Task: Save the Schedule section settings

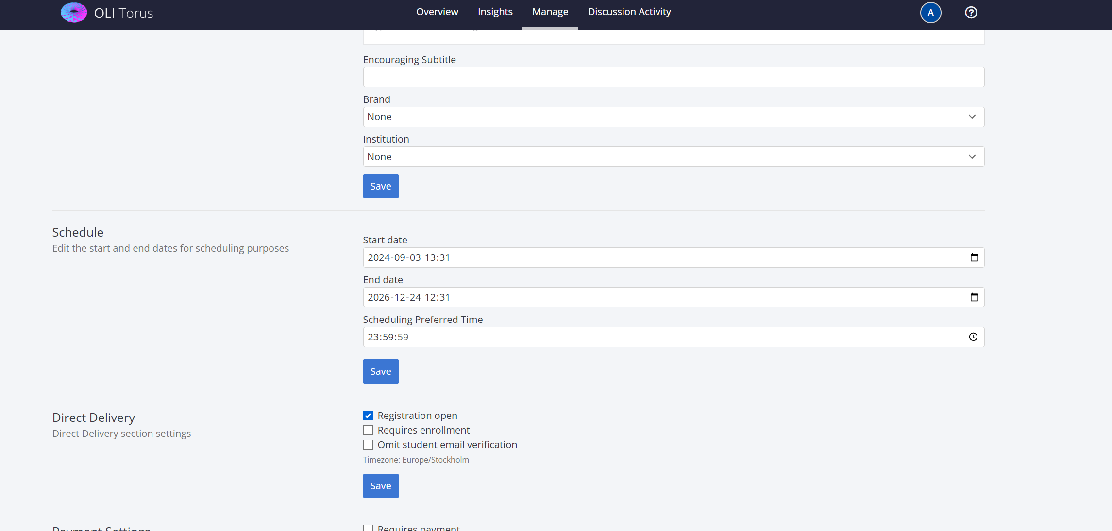Action: tap(381, 371)
